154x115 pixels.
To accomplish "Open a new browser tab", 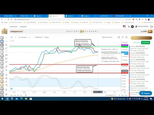I will 130,16.
